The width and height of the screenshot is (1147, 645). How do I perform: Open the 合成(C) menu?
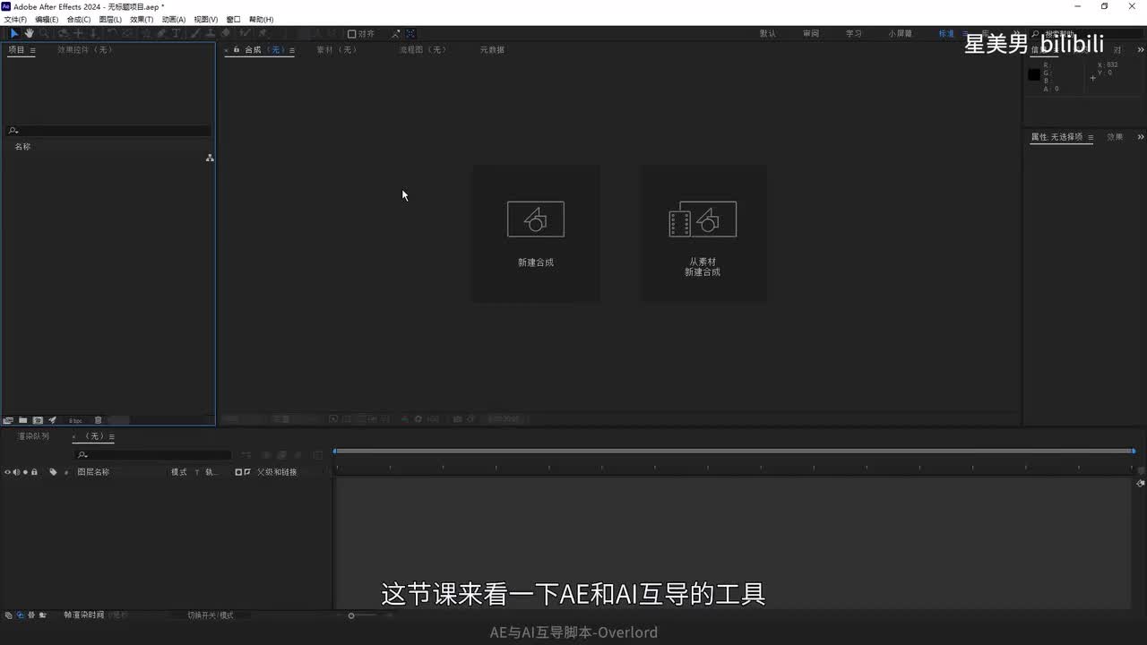click(79, 19)
